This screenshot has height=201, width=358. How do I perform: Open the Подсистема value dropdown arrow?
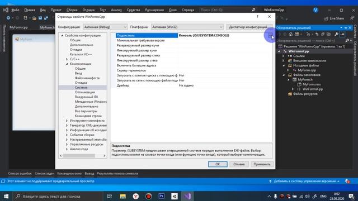(270, 35)
